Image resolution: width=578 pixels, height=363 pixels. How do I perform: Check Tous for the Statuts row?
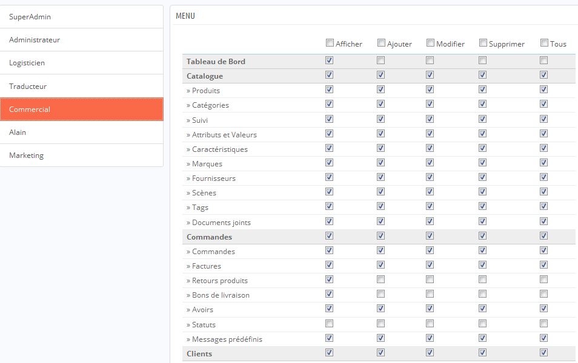click(543, 324)
